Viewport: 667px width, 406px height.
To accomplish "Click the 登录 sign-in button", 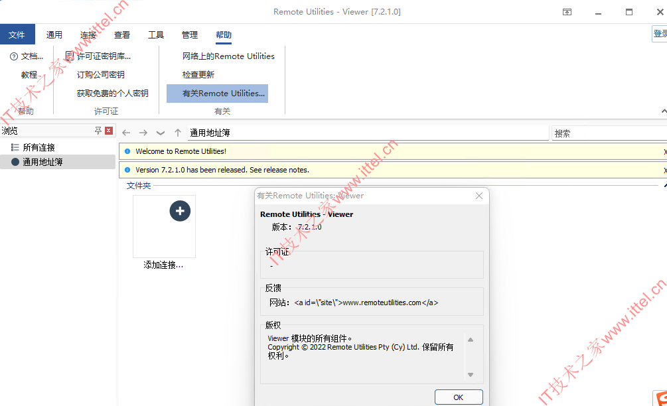I will [x=660, y=34].
